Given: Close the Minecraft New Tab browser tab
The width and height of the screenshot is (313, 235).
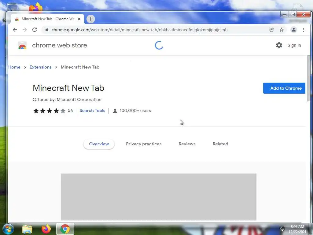Looking at the screenshot, I should point(79,19).
